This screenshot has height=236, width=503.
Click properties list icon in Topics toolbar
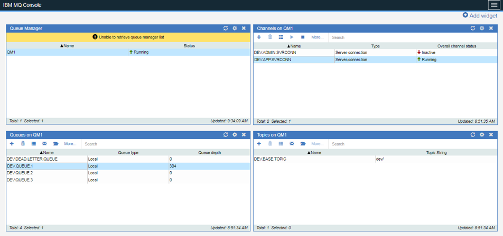point(281,144)
